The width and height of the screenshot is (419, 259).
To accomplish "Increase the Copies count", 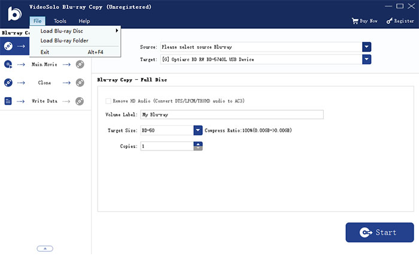I will pyautogui.click(x=198, y=144).
